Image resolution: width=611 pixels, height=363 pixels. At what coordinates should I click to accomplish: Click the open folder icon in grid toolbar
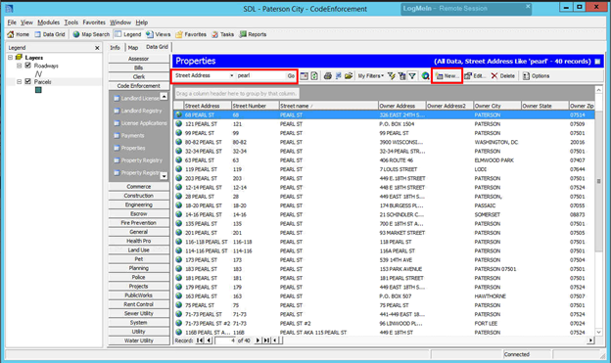[349, 76]
